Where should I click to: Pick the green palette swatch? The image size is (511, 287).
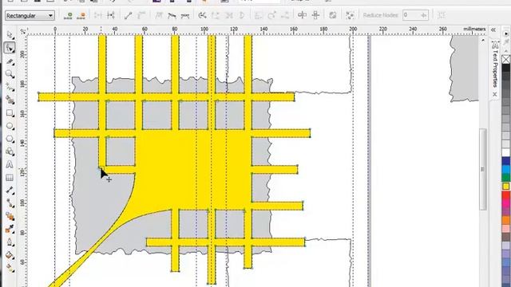coord(506,178)
